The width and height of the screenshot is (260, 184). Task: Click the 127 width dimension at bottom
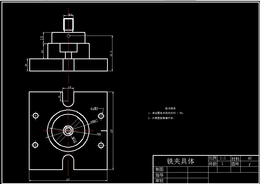coord(68,179)
